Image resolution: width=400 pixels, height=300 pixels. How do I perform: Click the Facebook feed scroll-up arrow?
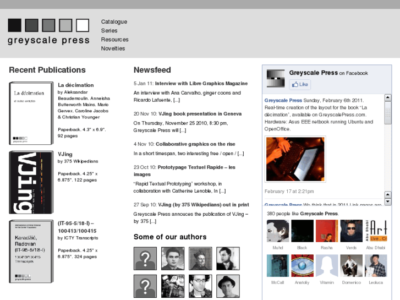pyautogui.click(x=388, y=97)
